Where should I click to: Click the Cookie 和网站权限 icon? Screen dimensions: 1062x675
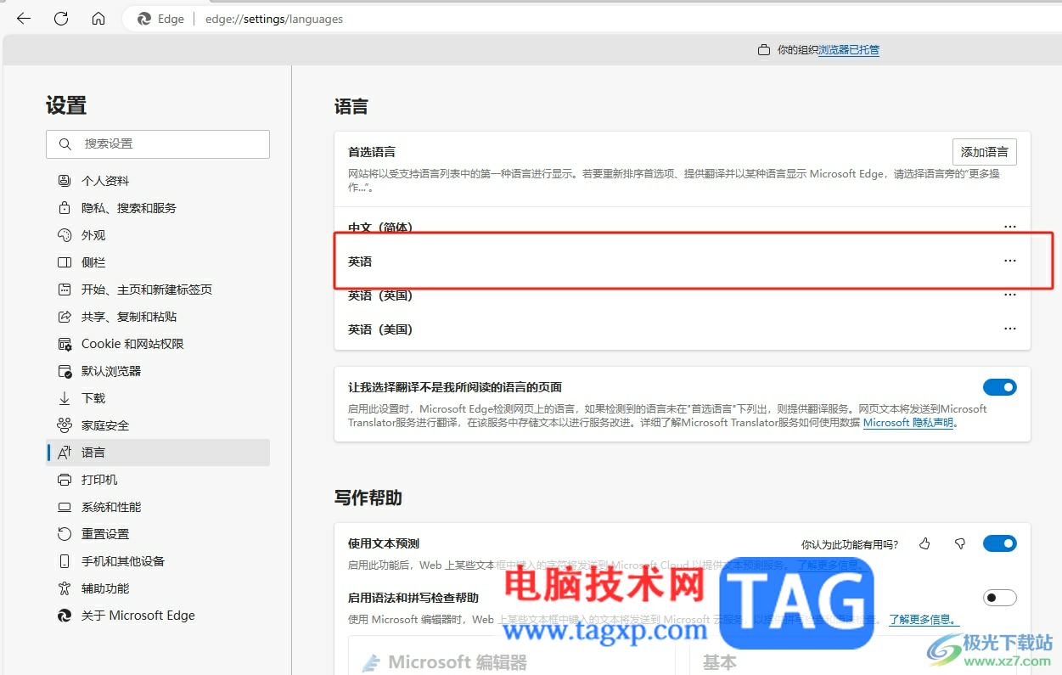65,344
